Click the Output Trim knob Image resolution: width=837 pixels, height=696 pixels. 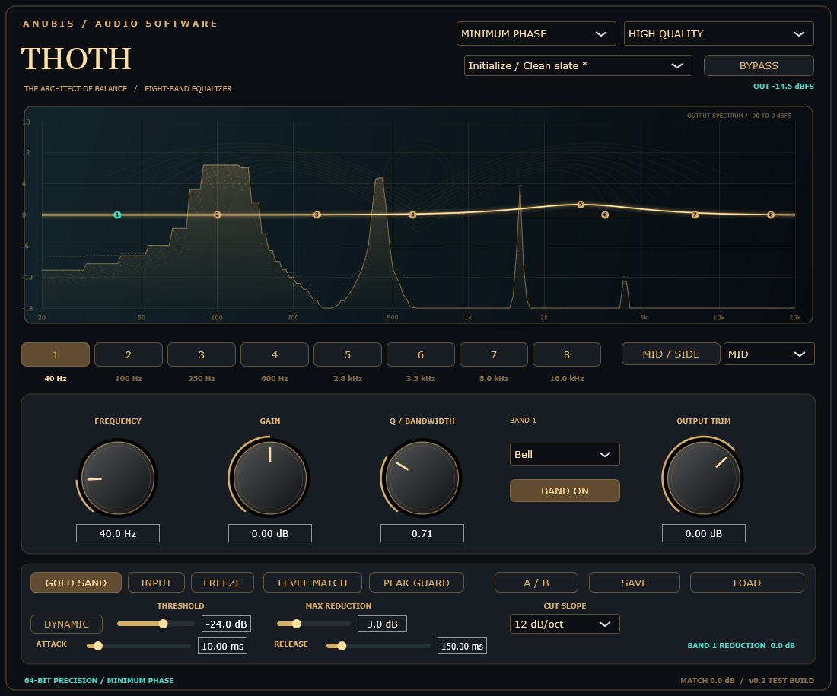704,478
